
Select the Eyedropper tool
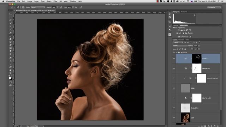coord(10,30)
